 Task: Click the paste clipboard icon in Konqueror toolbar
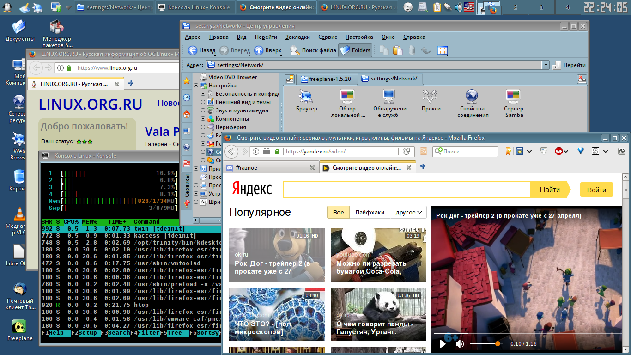[x=397, y=50]
